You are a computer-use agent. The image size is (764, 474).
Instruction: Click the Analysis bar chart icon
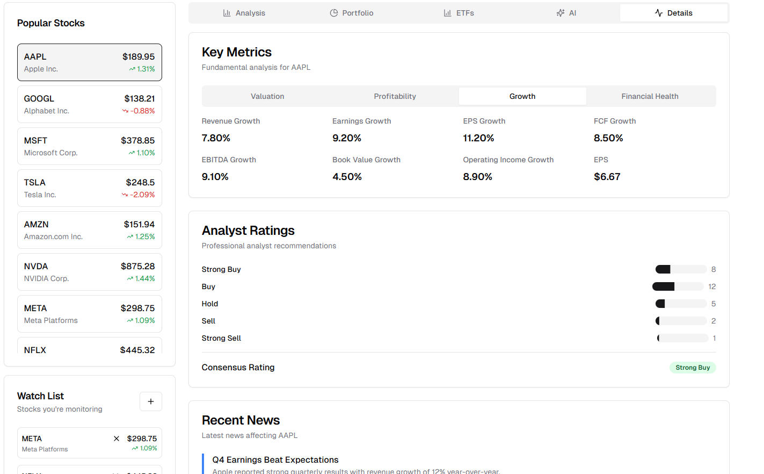pyautogui.click(x=227, y=13)
